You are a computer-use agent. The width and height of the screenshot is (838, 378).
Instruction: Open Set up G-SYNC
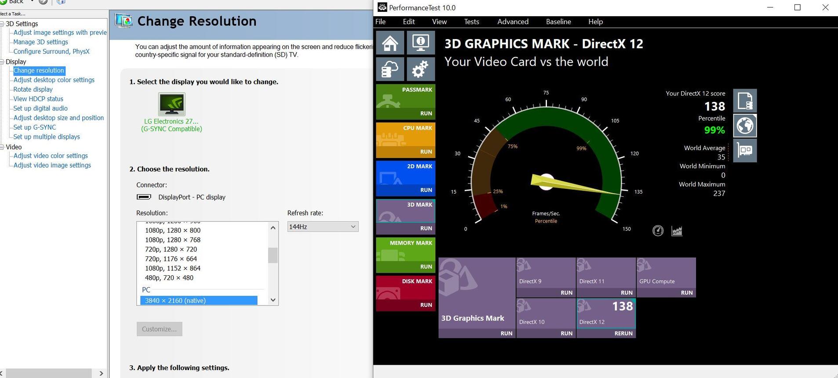pos(35,127)
